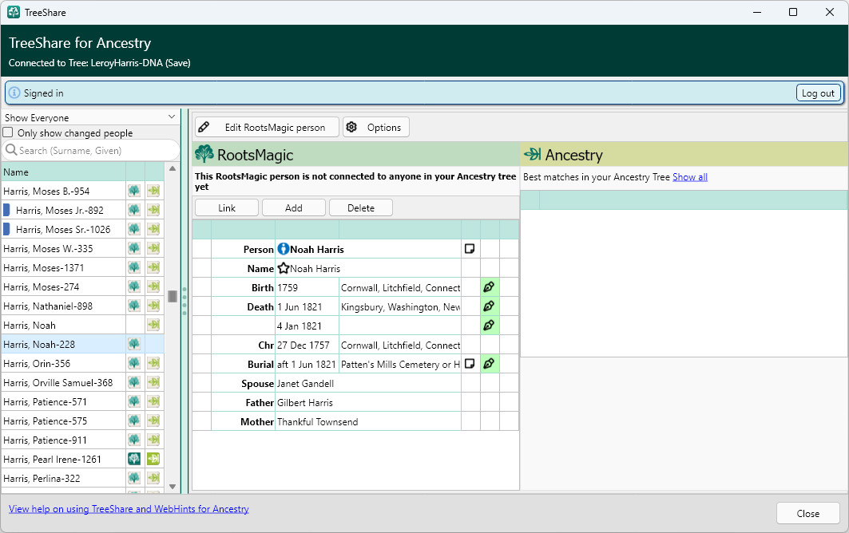Click Ancestry icon in the Harris, Noah row

(x=153, y=326)
